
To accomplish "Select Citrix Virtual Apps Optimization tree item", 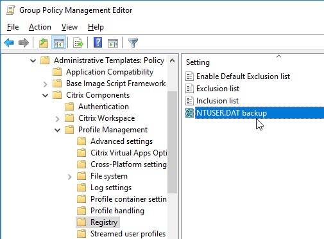I will pos(128,153).
